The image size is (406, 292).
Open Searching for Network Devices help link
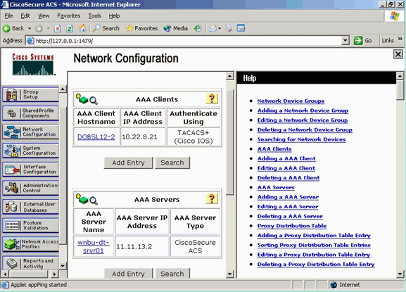point(301,139)
